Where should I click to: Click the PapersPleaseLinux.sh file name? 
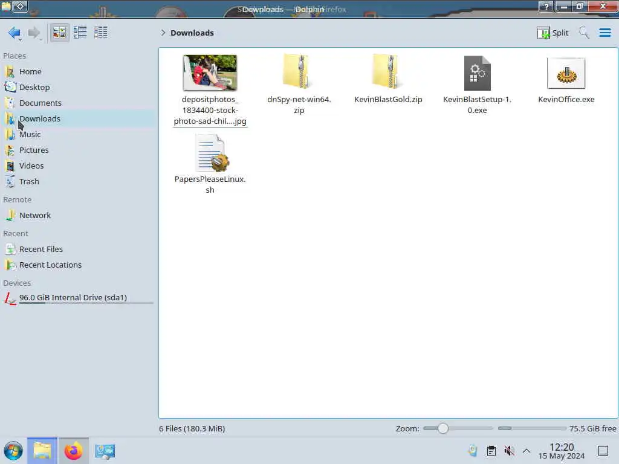pos(210,185)
